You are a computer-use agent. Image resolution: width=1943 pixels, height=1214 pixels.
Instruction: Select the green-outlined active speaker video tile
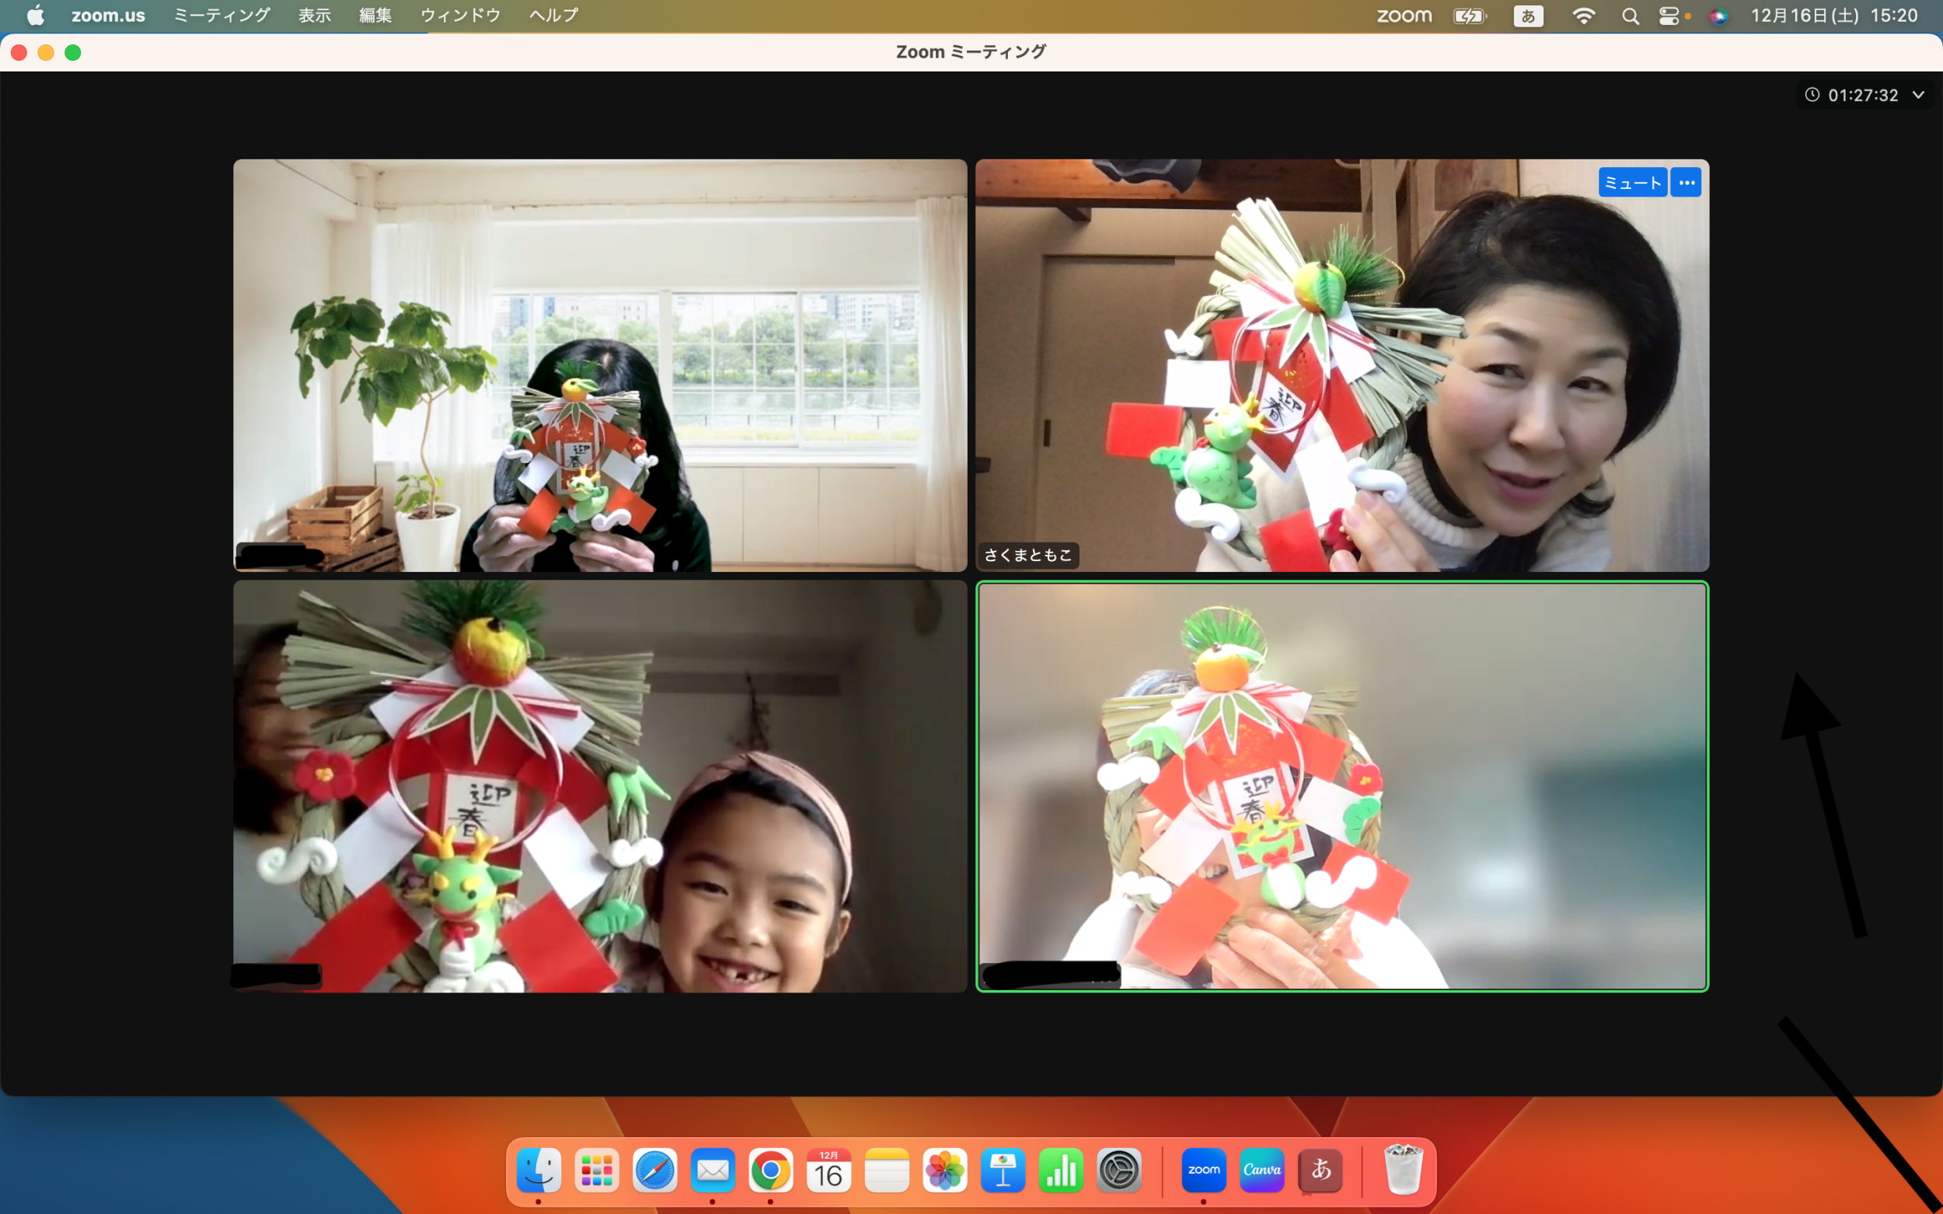click(x=1341, y=786)
